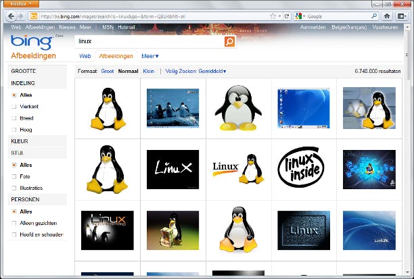Viewport: 414px width, 279px height.
Task: Click the orange Bing search magnifier button
Action: 229,41
